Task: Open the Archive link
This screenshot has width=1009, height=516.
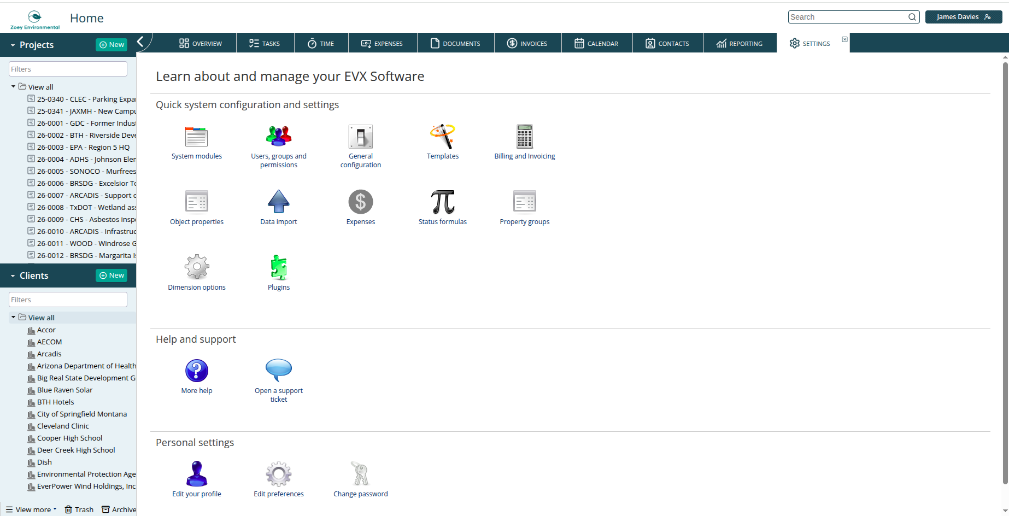Action: [x=119, y=509]
